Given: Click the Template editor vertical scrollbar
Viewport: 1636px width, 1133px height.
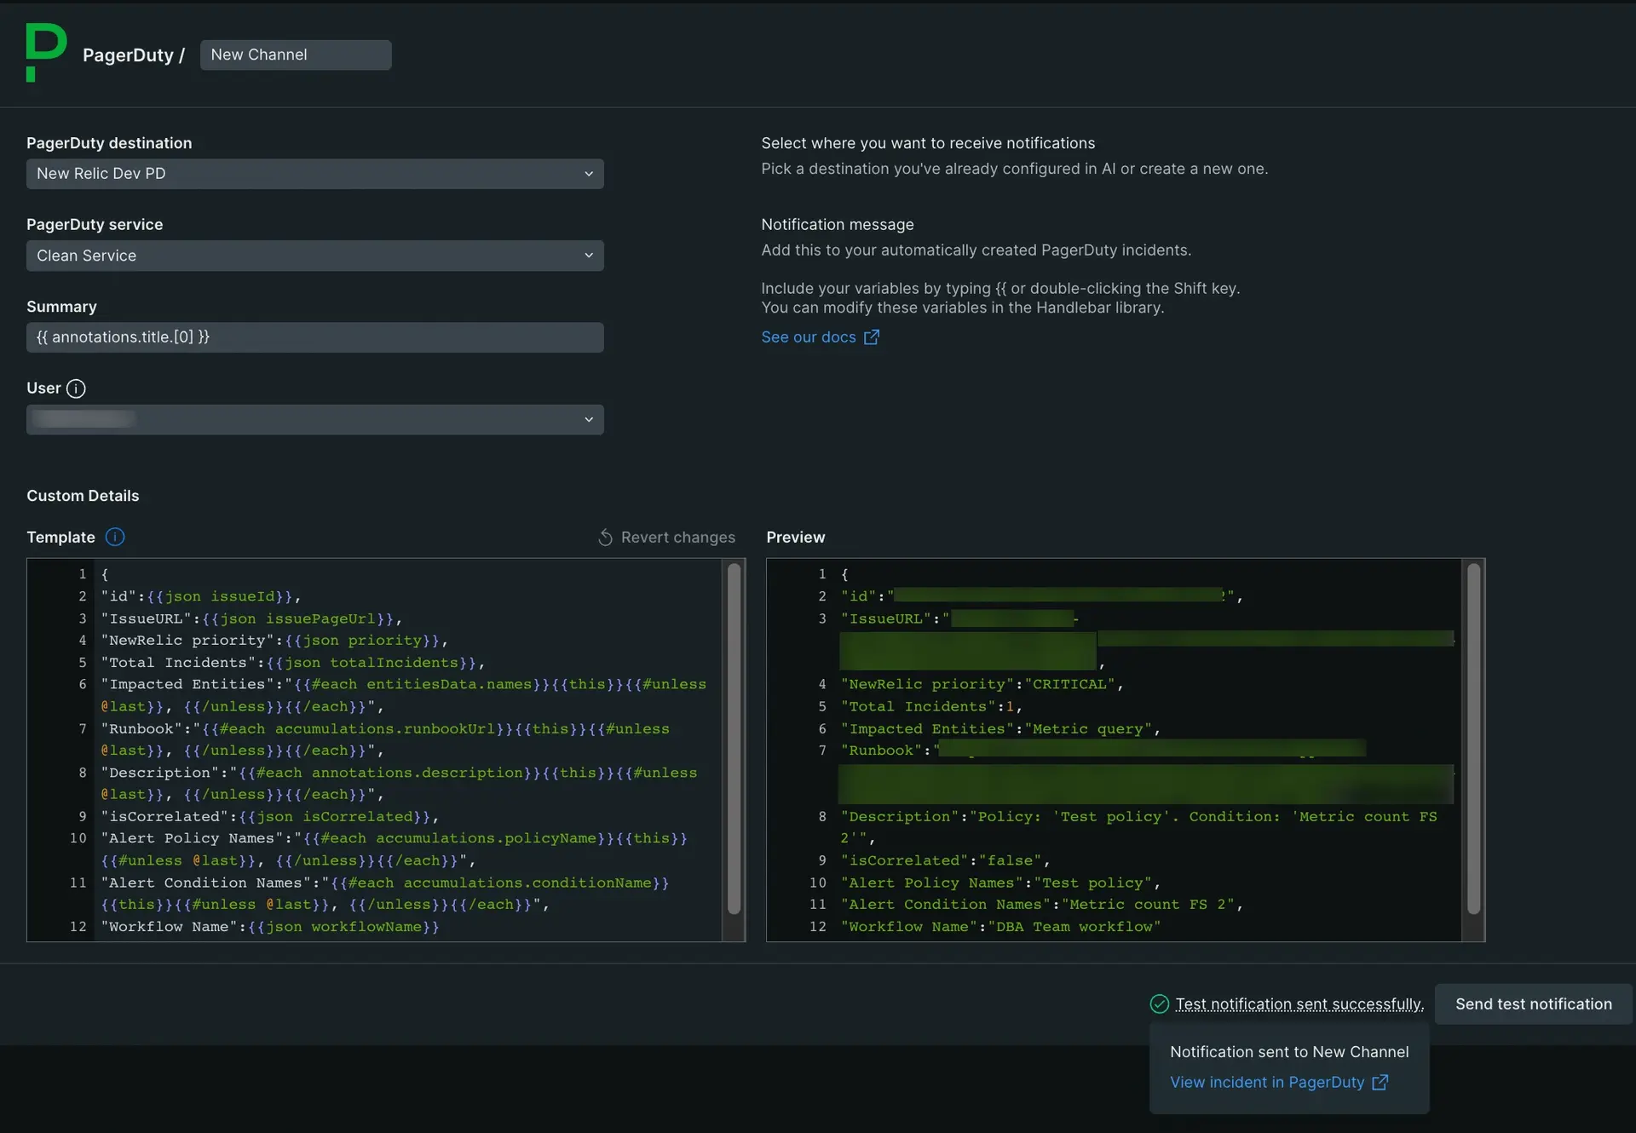Looking at the screenshot, I should coord(734,738).
